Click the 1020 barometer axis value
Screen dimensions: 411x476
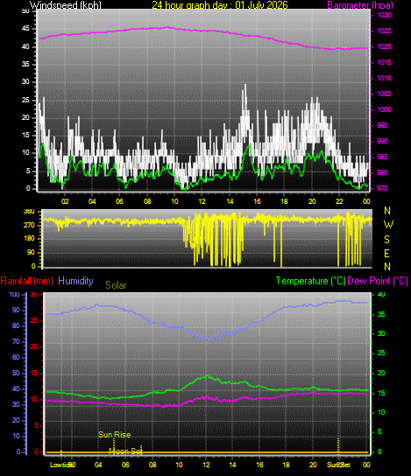384,46
